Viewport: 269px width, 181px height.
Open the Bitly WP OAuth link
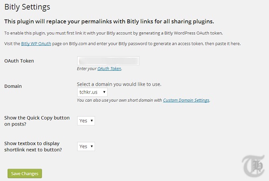pyautogui.click(x=36, y=44)
